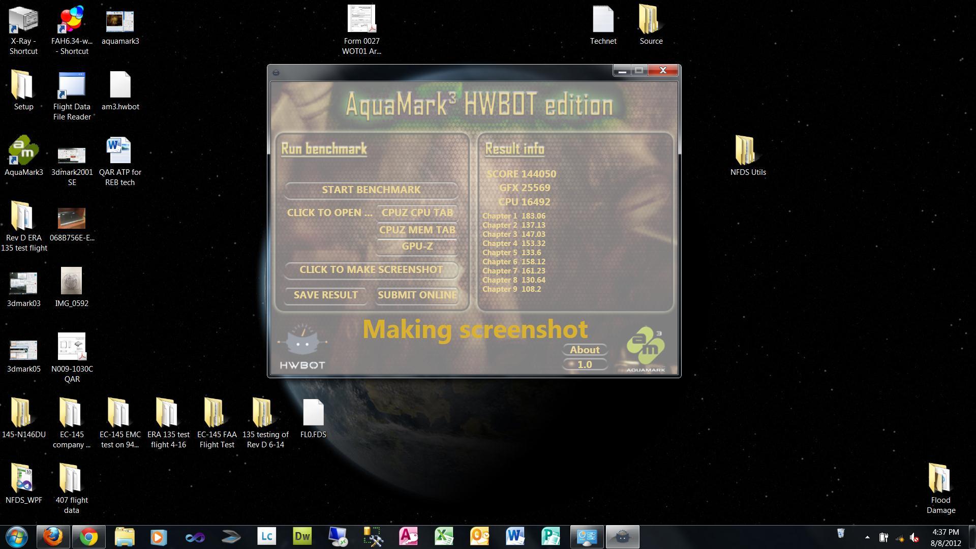Select EC-145 company folder
The image size is (976, 549).
point(72,423)
